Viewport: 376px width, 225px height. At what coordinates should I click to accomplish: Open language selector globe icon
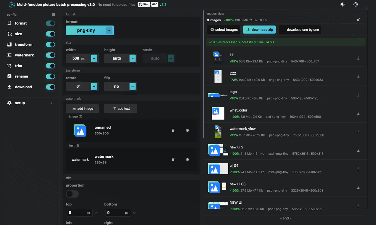pyautogui.click(x=356, y=4)
